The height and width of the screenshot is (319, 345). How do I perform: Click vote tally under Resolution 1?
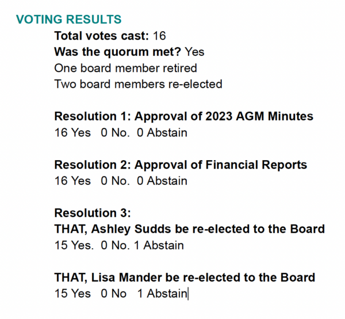121,132
